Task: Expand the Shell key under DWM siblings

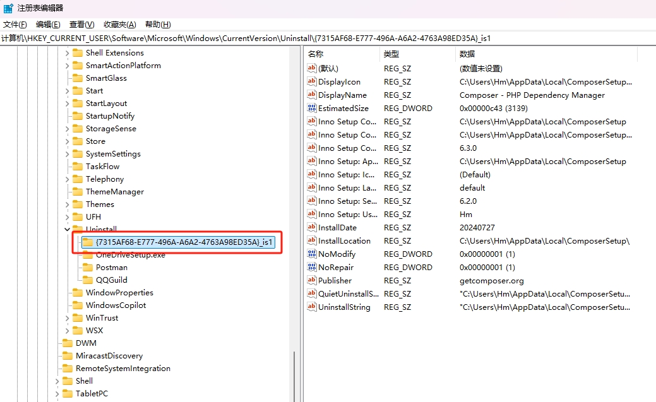Action: [57, 381]
